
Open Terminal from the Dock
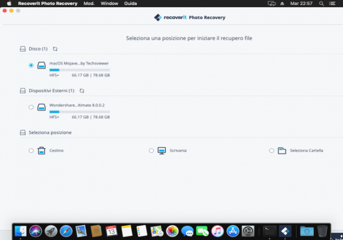coord(270,231)
